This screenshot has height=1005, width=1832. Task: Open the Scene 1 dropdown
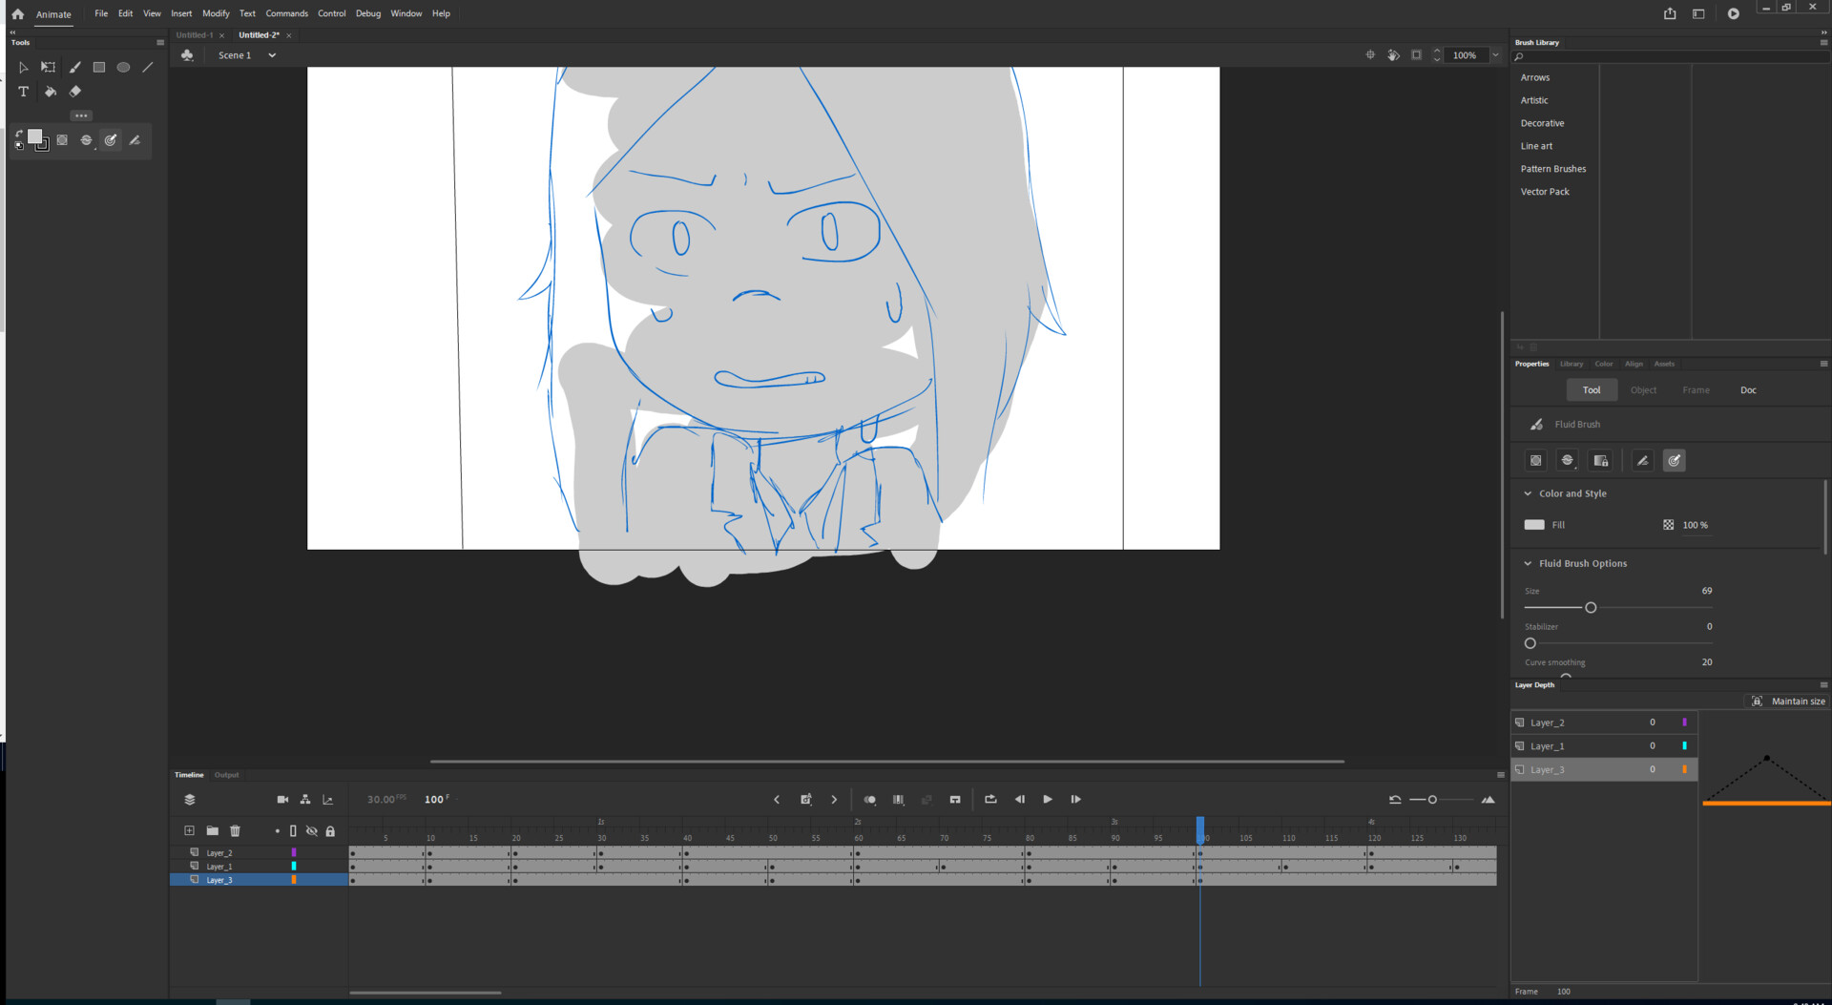(x=272, y=54)
